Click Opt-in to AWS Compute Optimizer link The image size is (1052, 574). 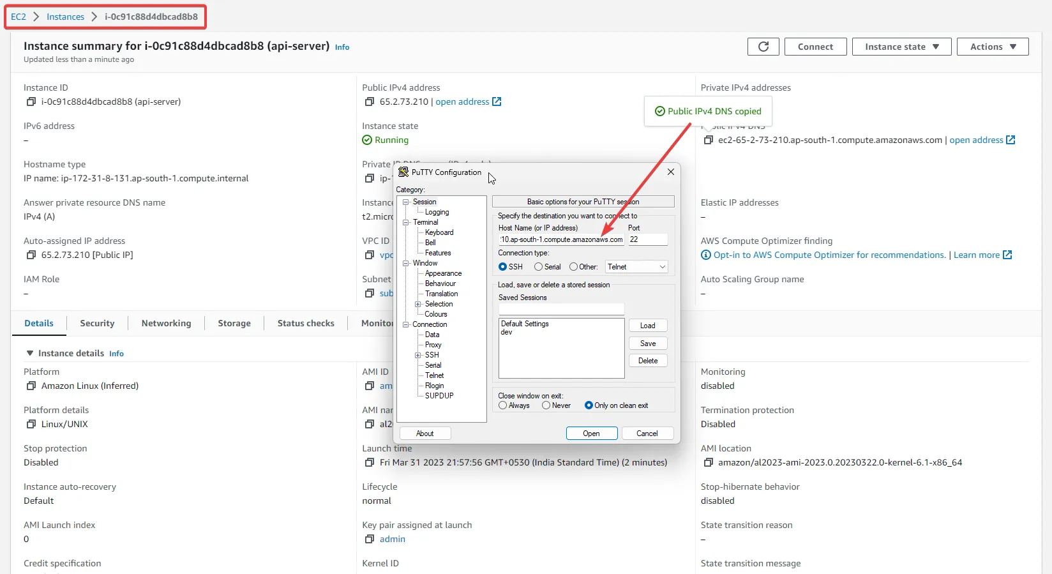pyautogui.click(x=830, y=255)
